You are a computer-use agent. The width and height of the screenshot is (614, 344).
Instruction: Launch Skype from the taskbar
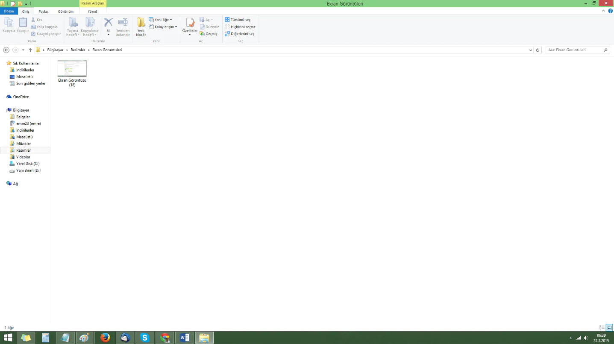[x=145, y=338]
